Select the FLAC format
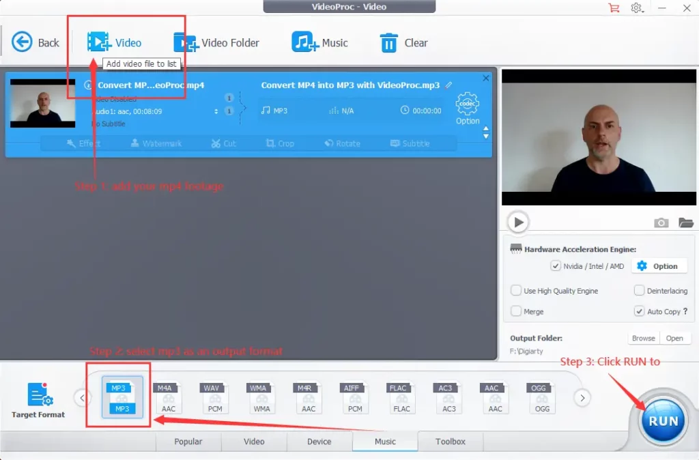This screenshot has height=460, width=699. tap(401, 397)
